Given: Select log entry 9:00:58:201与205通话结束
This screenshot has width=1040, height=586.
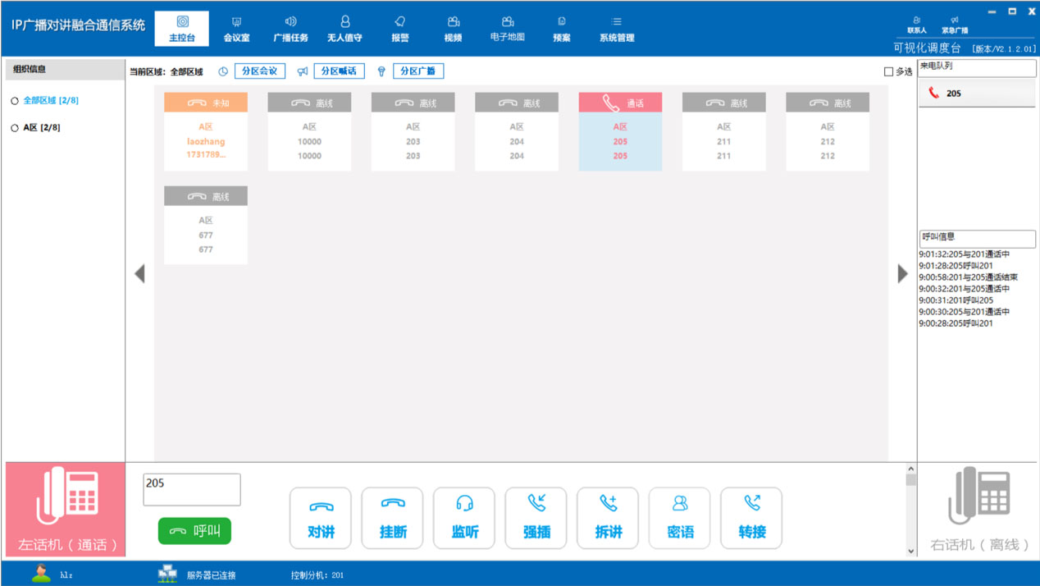Looking at the screenshot, I should [969, 277].
